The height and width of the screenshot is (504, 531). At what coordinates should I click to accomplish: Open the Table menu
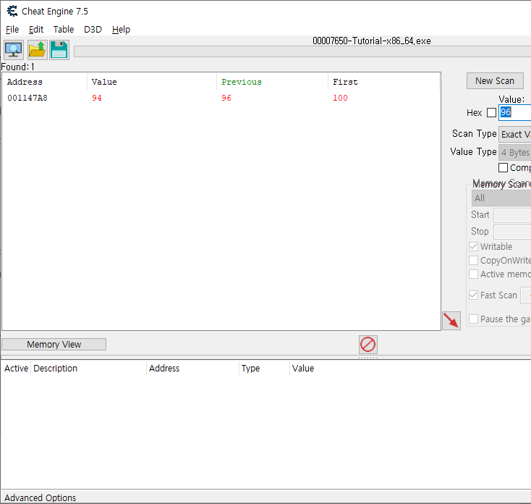click(64, 30)
